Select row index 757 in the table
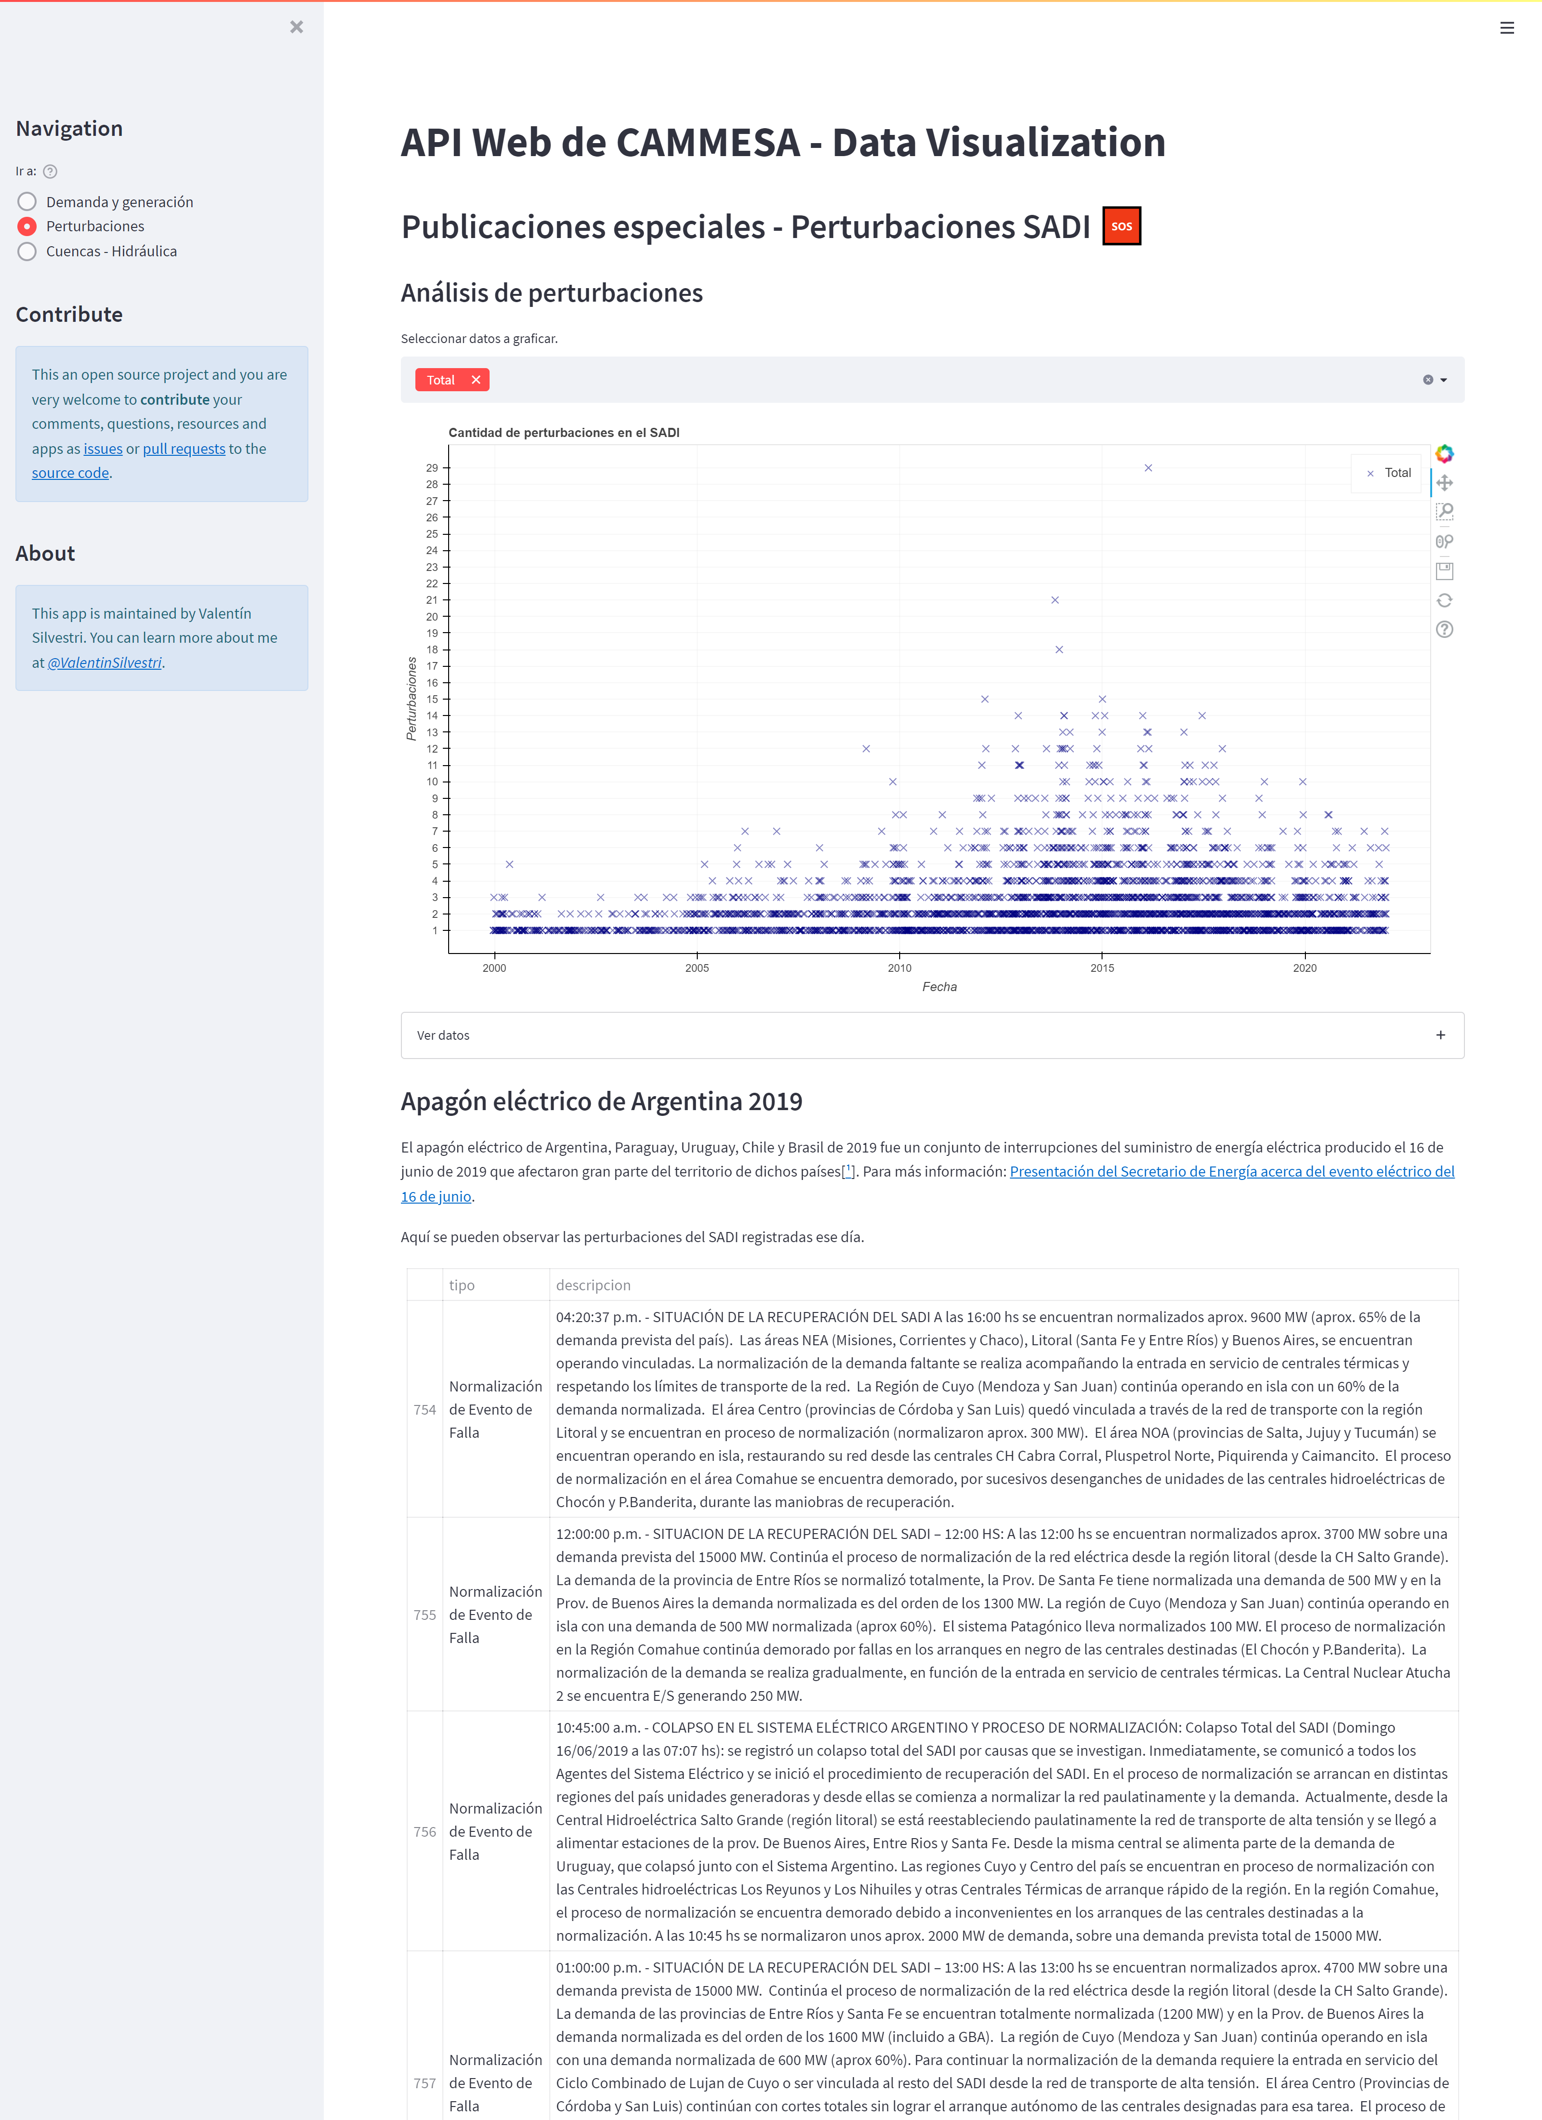1542x2120 pixels. coord(425,2082)
